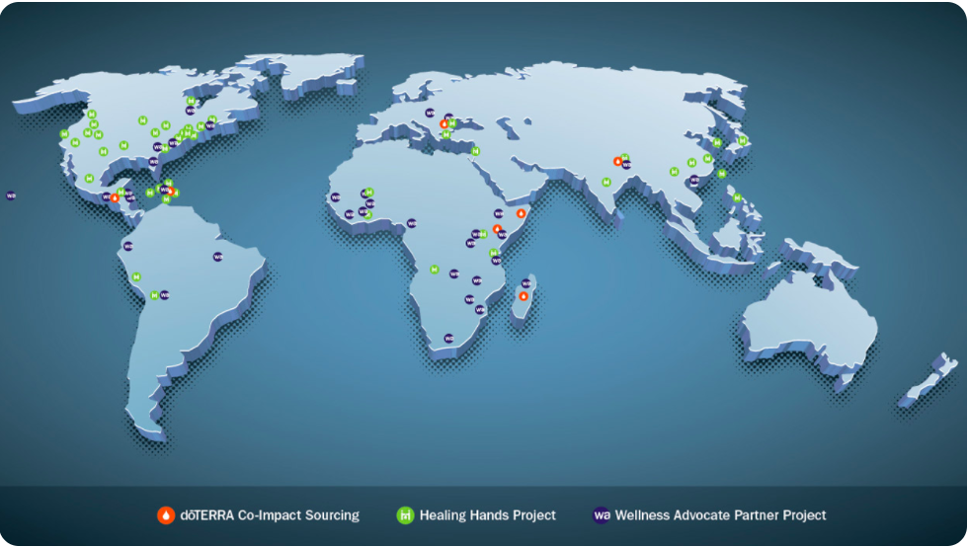The height and width of the screenshot is (547, 968).
Task: Click the orange Co-Impact marker in Guatemala
Action: 115,197
